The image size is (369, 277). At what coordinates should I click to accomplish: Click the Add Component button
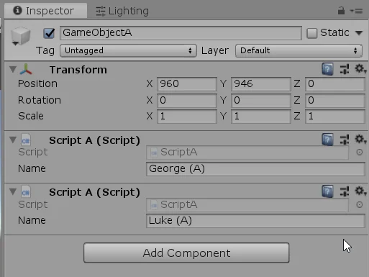pyautogui.click(x=186, y=253)
